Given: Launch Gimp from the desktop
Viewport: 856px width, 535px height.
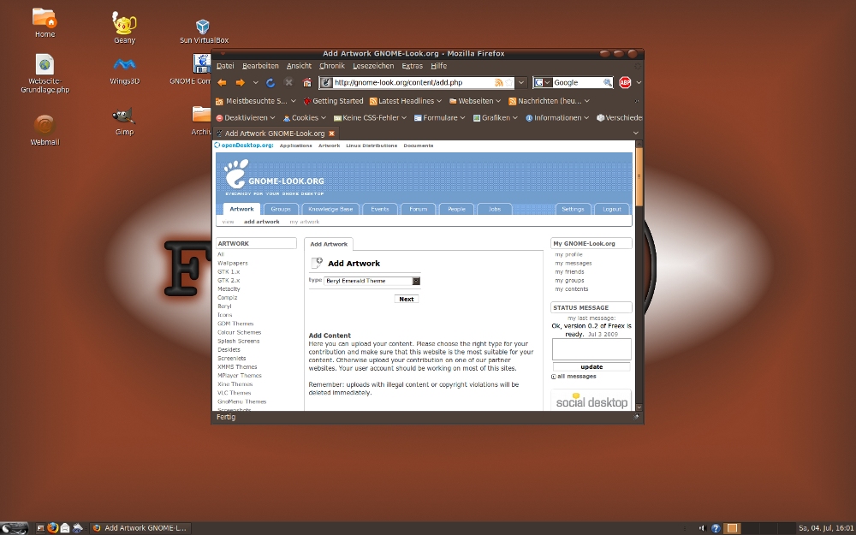Looking at the screenshot, I should point(124,122).
